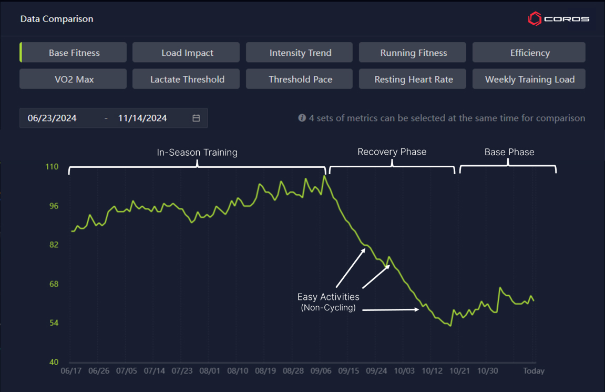This screenshot has height=392, width=605.
Task: Click the 10/30 date on time axis
Action: coord(488,371)
